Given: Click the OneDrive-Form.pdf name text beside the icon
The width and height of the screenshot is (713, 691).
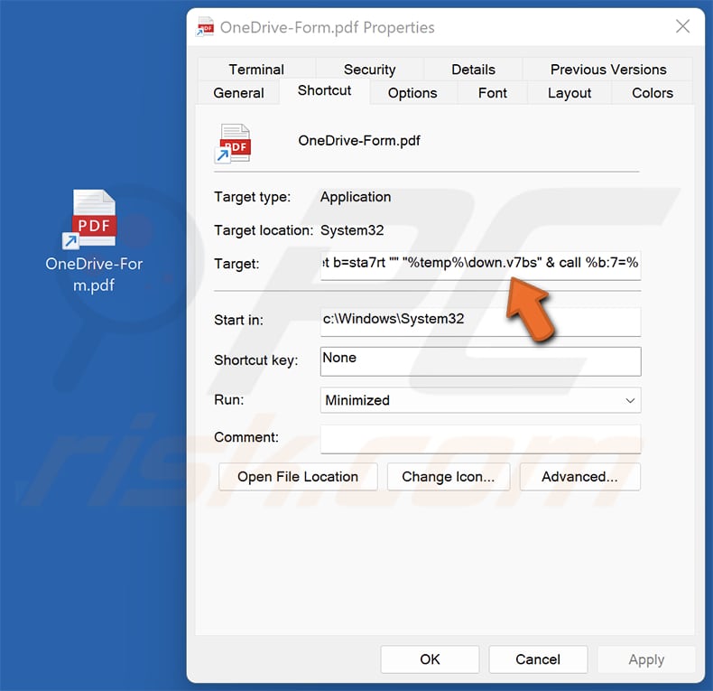Looking at the screenshot, I should click(x=359, y=140).
